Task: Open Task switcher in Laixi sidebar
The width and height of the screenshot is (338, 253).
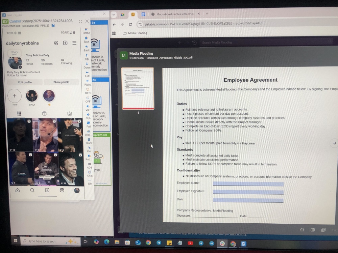Action: coord(86,40)
